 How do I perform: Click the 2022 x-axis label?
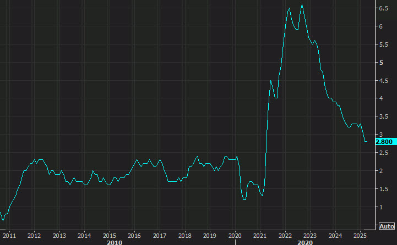285,236
